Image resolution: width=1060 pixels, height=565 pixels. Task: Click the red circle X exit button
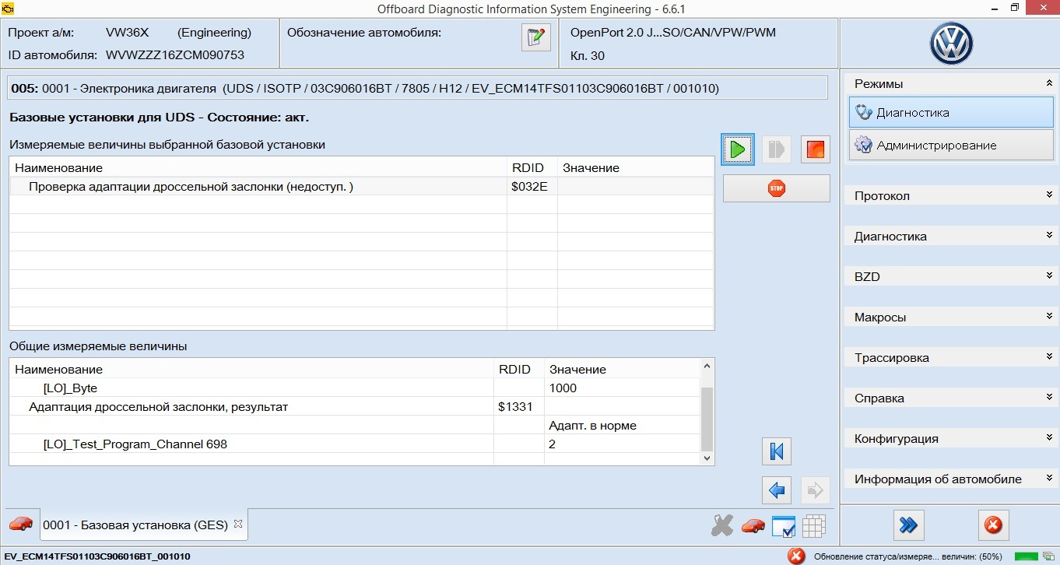click(x=993, y=525)
